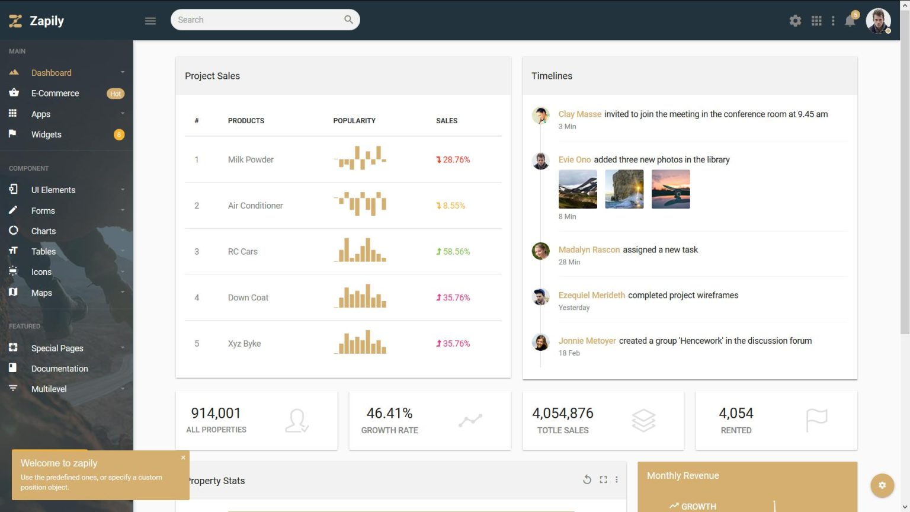Toggle the sidebar with the hamburger icon
The image size is (910, 512).
click(x=150, y=20)
